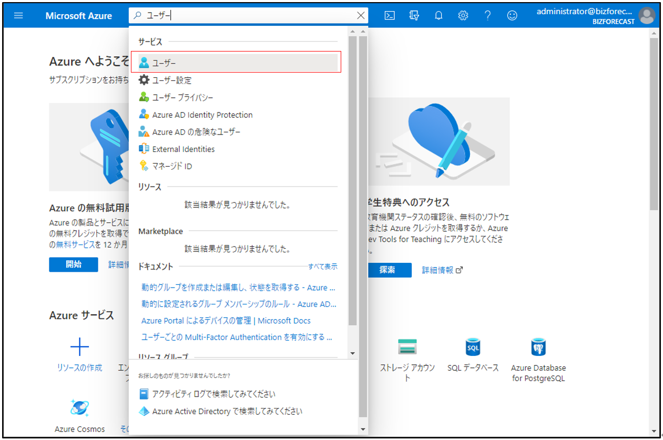The height and width of the screenshot is (440, 663).
Task: Open External Identities service result
Action: click(183, 149)
